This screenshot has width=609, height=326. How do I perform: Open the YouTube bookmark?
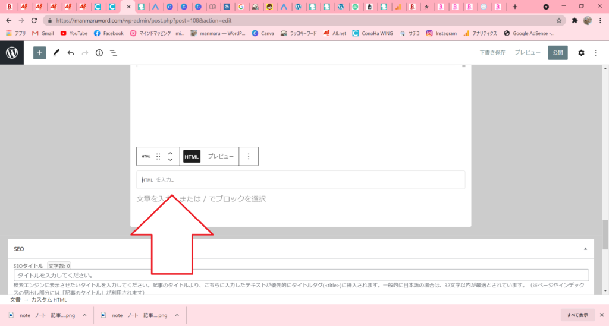[x=74, y=33]
